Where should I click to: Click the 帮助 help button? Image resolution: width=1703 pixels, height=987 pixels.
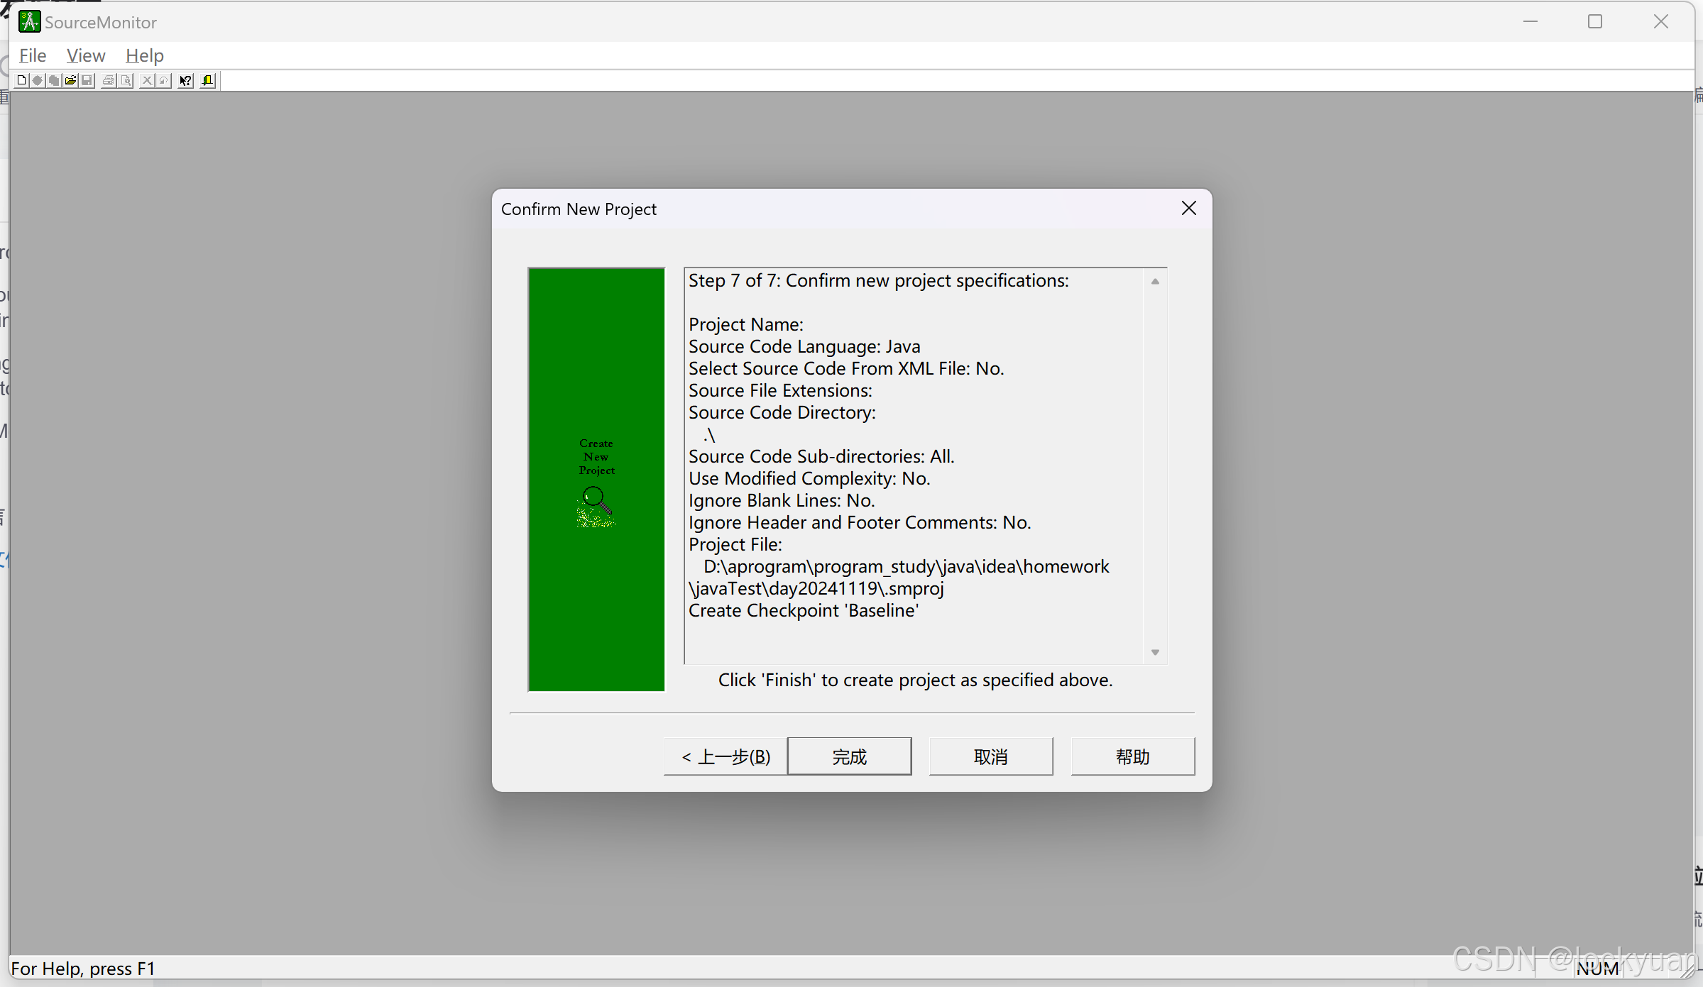pos(1132,756)
